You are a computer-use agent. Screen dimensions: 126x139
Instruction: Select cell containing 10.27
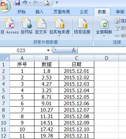[x=46, y=110]
